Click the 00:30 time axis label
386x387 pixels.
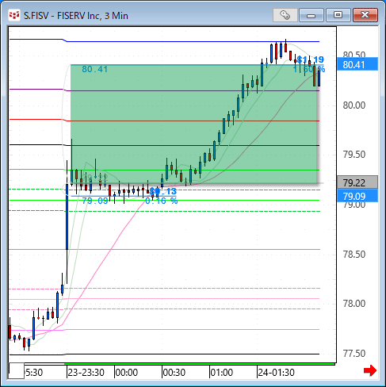tap(174, 373)
